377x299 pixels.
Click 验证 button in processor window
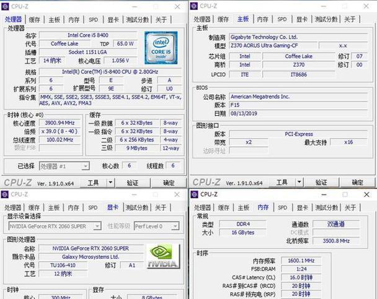coord(133,183)
